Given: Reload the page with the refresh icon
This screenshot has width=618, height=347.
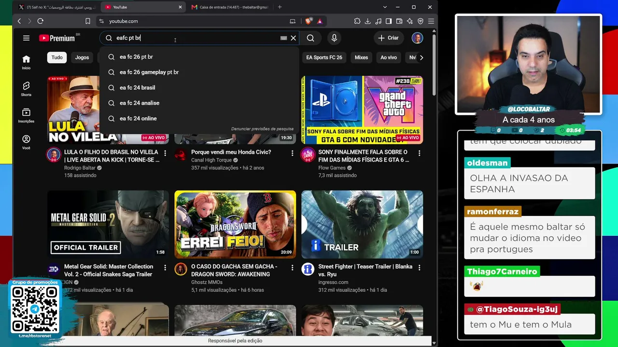Looking at the screenshot, I should click(41, 21).
